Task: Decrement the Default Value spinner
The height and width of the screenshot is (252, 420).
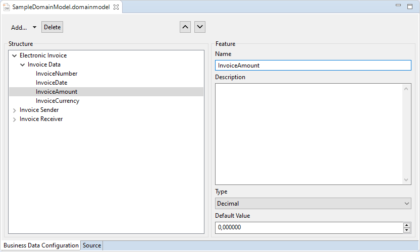Action: [407, 230]
